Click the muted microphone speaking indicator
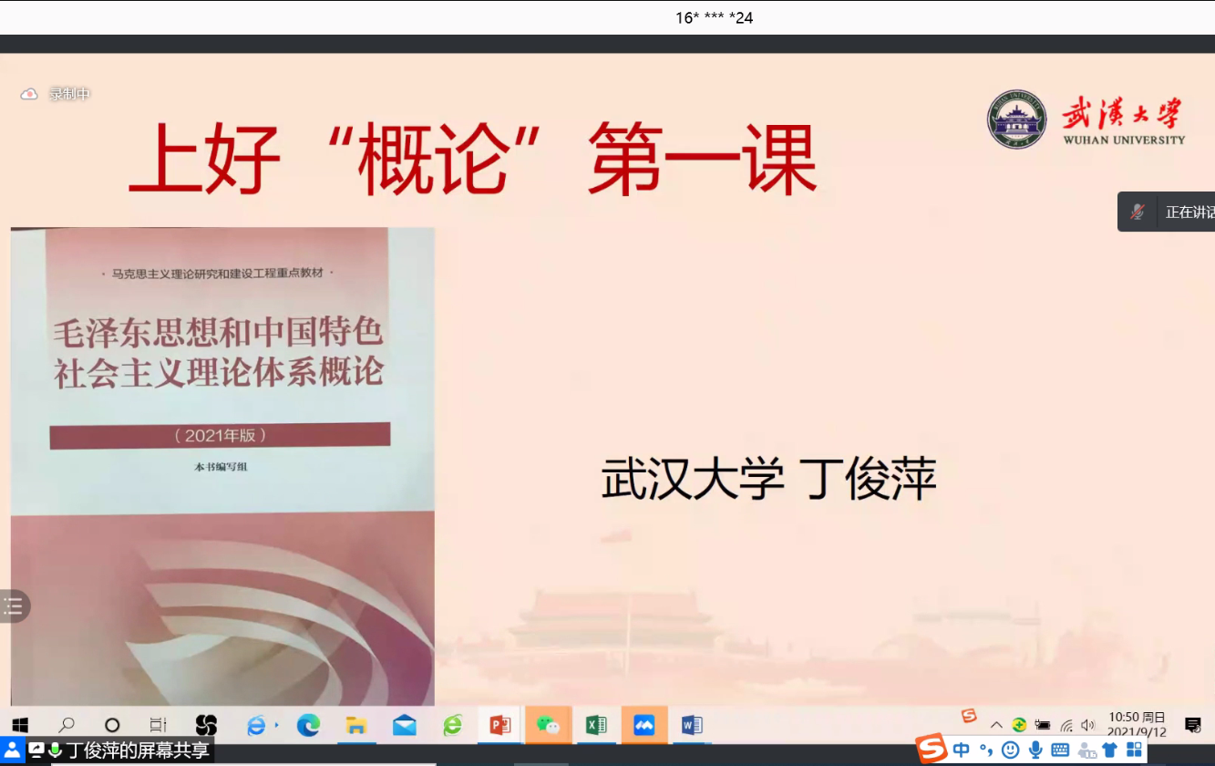Viewport: 1215px width, 766px height. [1138, 212]
